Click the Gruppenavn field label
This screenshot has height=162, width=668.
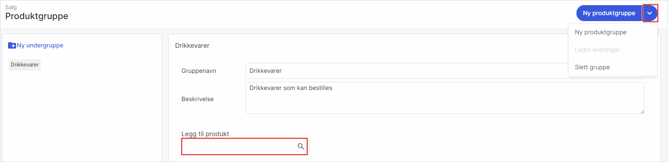(199, 71)
